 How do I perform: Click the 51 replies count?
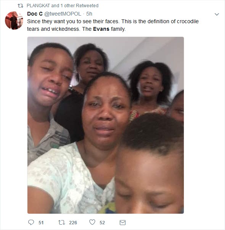pyautogui.click(x=41, y=223)
